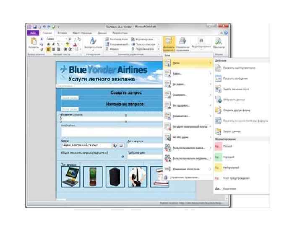Select the Роль пользователя равна condition
The height and width of the screenshot is (226, 302).
click(x=188, y=148)
